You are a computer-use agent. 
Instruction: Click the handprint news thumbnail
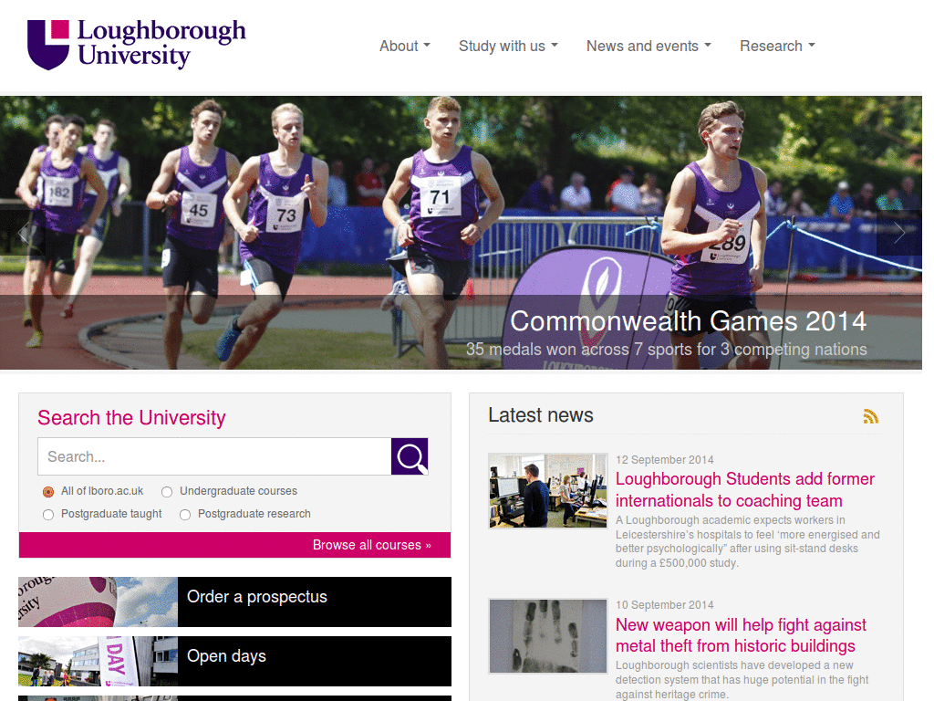(548, 636)
